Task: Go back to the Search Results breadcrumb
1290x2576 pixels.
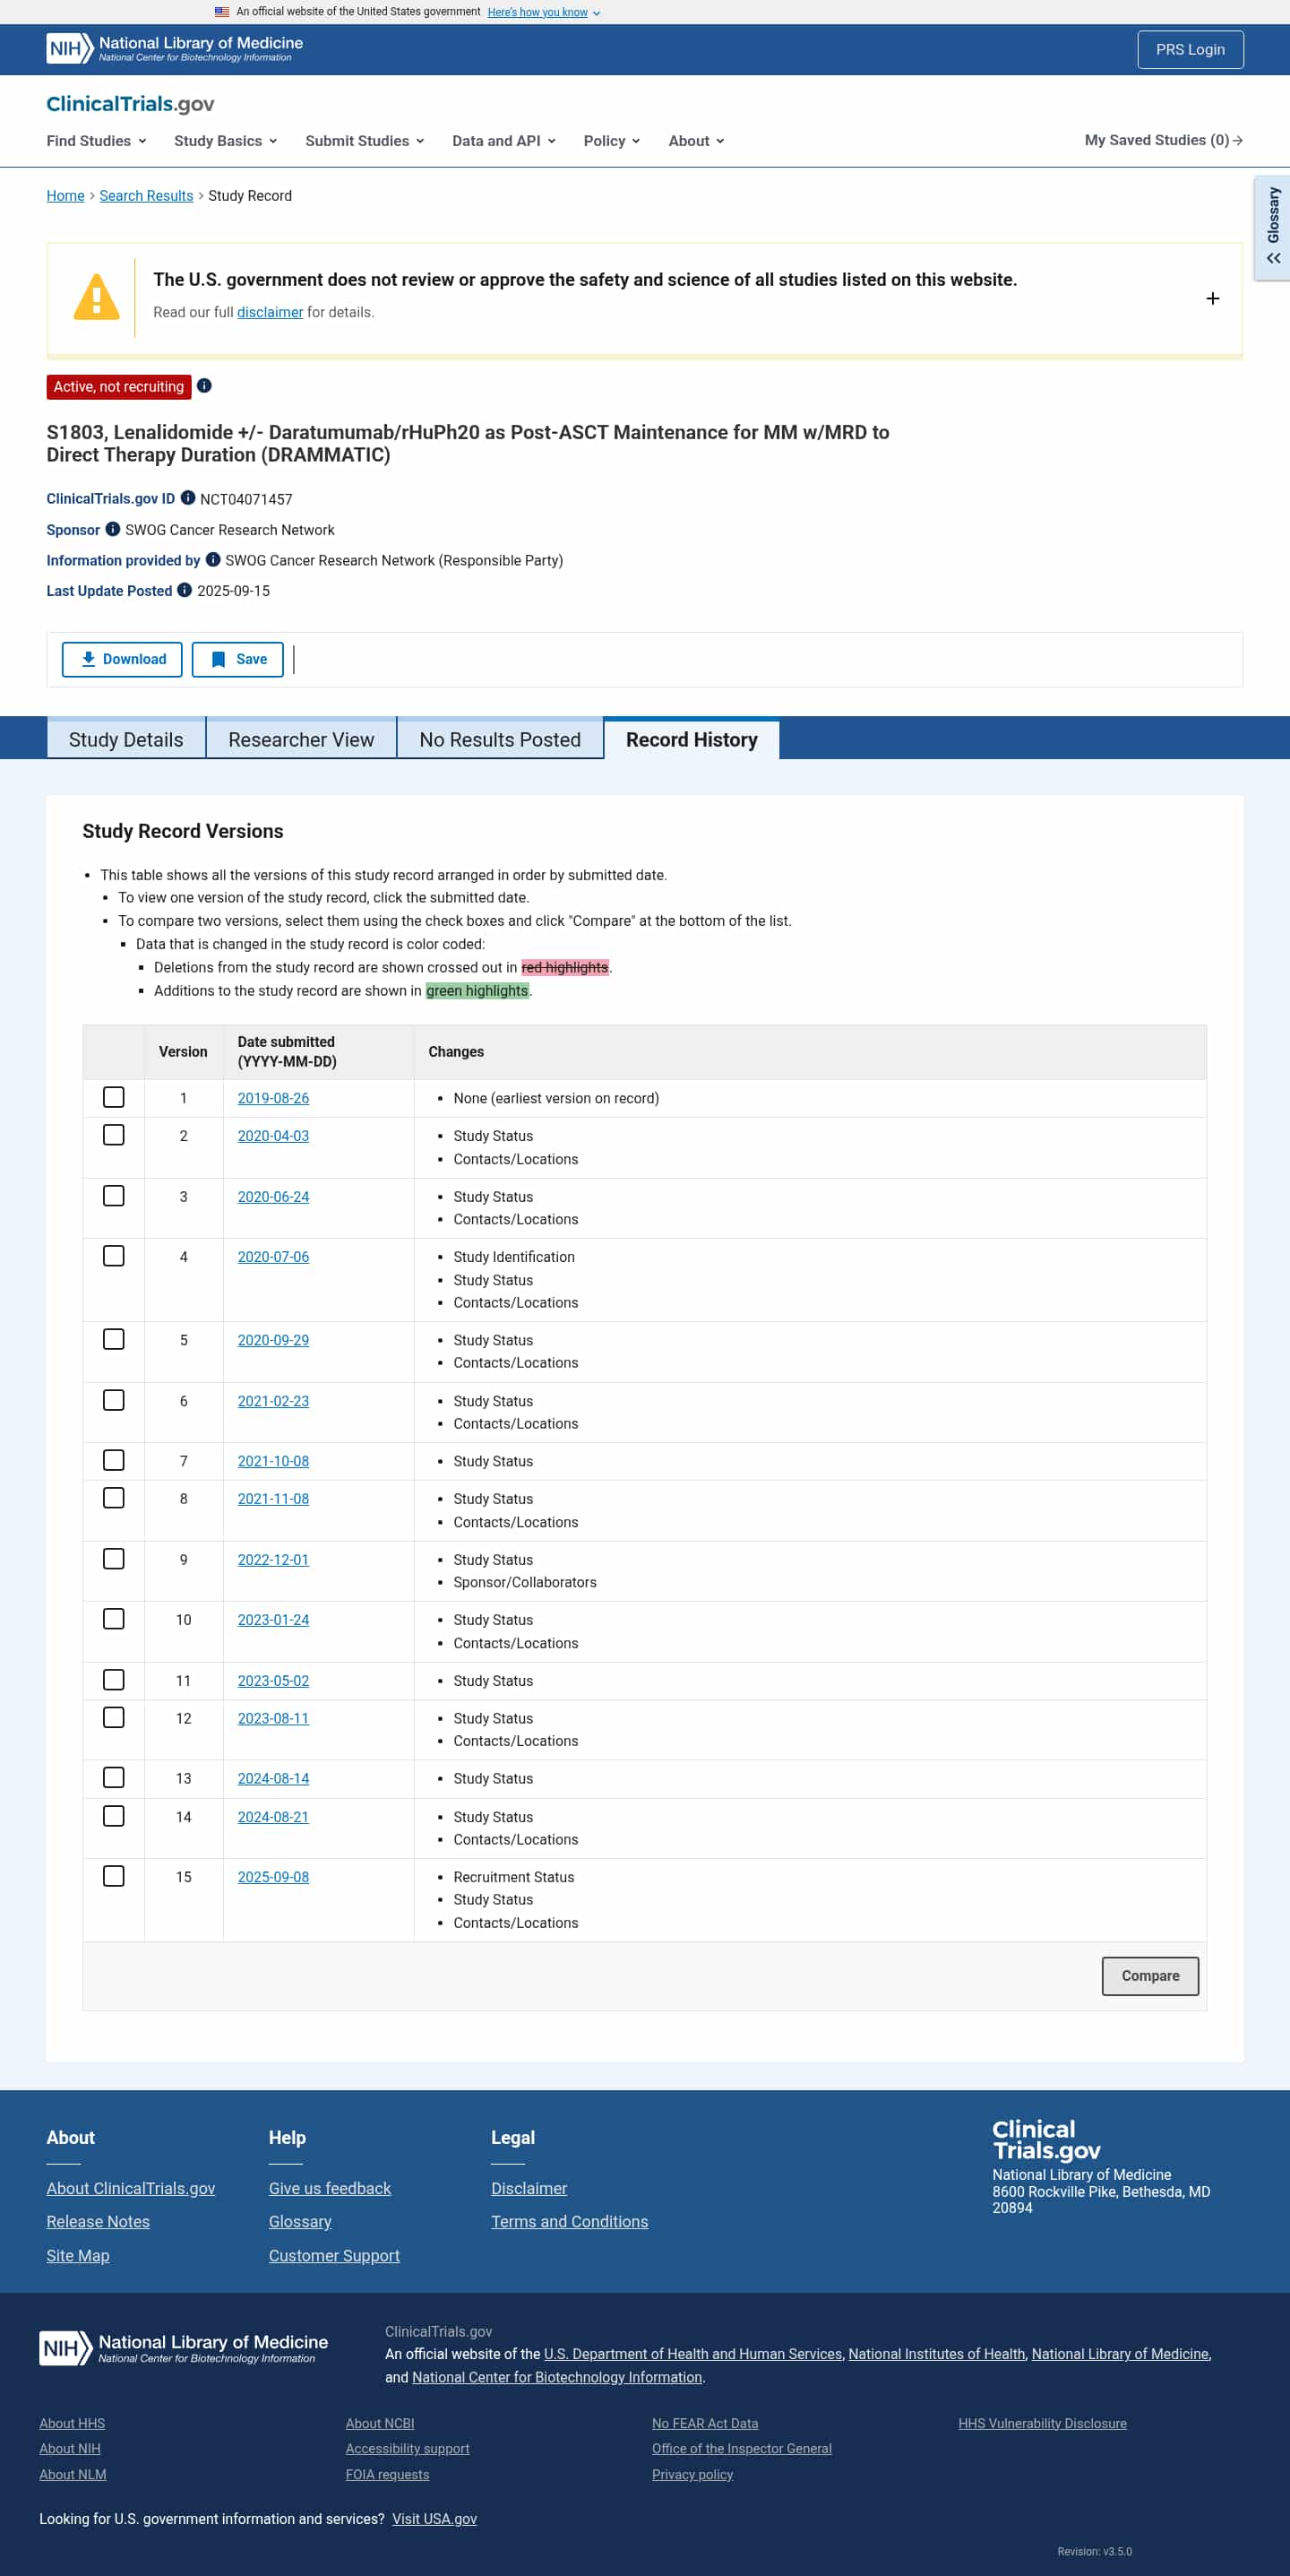Action: (146, 196)
